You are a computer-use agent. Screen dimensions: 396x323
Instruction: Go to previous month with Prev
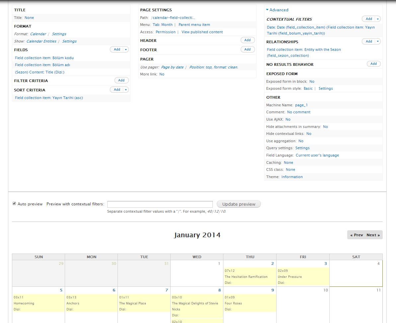pos(356,235)
